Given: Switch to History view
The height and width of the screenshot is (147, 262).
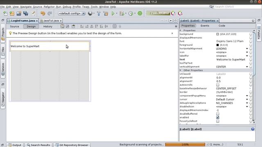Looking at the screenshot, I should pos(48,27).
